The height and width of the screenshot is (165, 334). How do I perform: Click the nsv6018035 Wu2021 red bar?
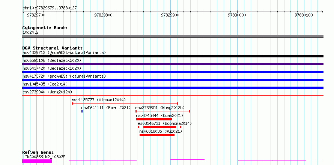(157, 135)
